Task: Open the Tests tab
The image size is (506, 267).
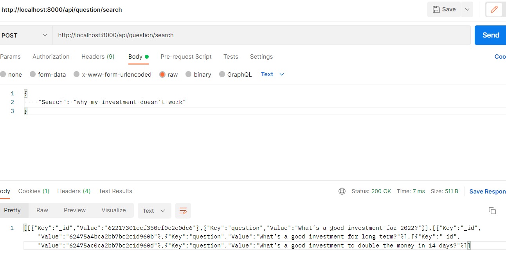Action: pyautogui.click(x=230, y=57)
